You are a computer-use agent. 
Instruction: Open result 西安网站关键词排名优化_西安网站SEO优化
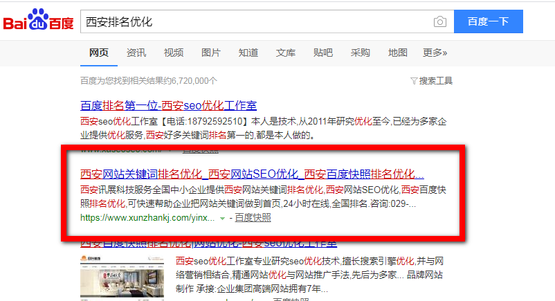coord(252,174)
